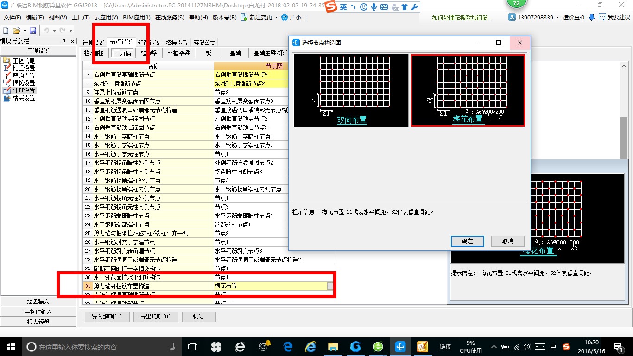Switch to 搭接设置 tab
The image size is (633, 356).
pos(177,43)
